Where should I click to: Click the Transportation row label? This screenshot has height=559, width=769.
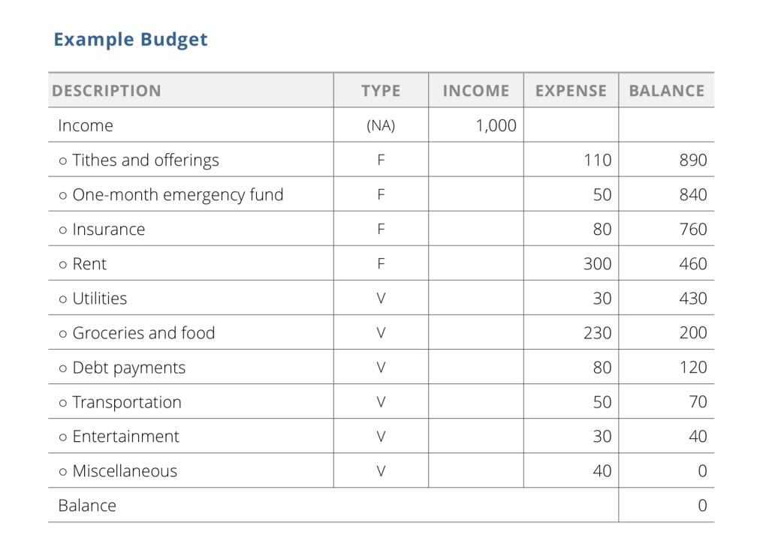click(126, 402)
